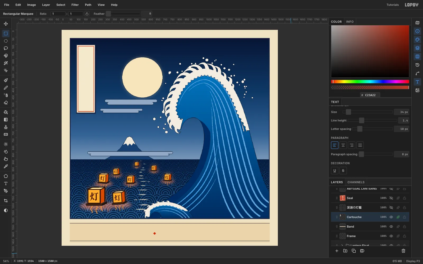Toggle the aspect ratio lock

click(x=87, y=14)
